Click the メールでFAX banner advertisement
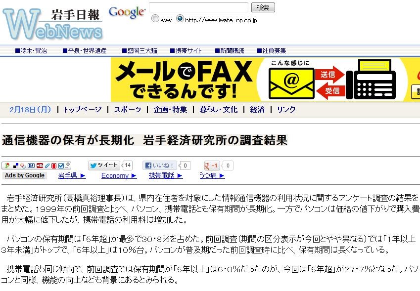420x291 pixels. [x=265, y=80]
